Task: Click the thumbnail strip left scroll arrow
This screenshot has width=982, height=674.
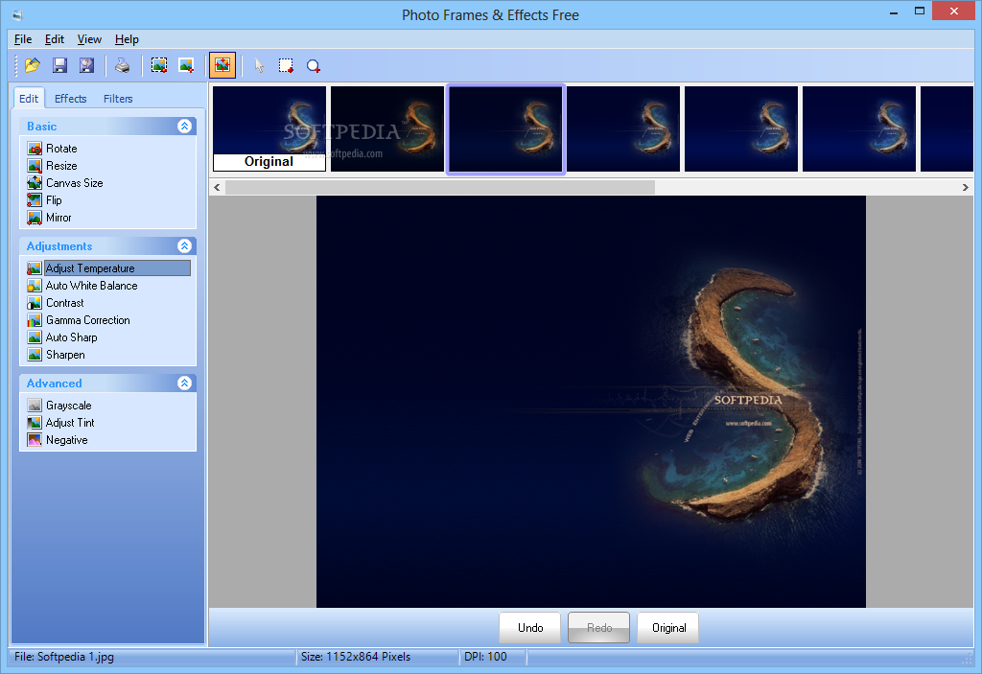Action: click(217, 187)
